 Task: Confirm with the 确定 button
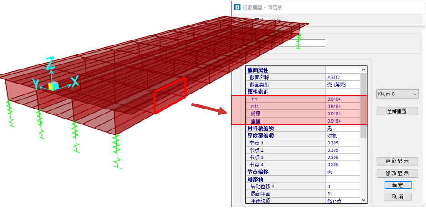[x=398, y=185]
